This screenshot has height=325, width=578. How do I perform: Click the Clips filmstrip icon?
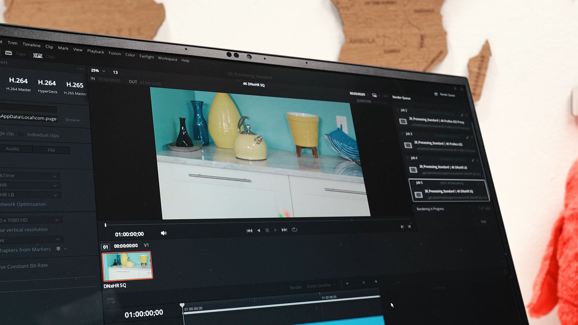tap(38, 56)
